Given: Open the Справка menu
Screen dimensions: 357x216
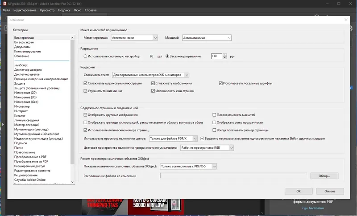Looking at the screenshot, I should (x=91, y=10).
